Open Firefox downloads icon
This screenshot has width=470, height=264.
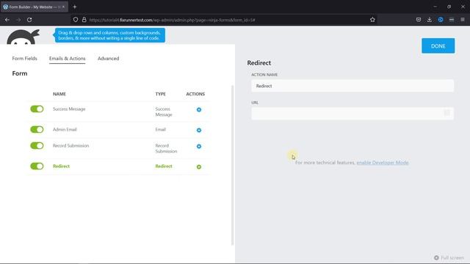(x=429, y=20)
